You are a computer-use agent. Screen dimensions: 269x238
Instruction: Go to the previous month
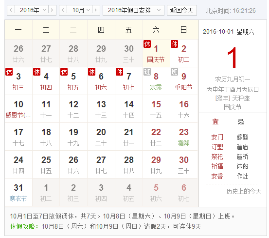(63, 10)
